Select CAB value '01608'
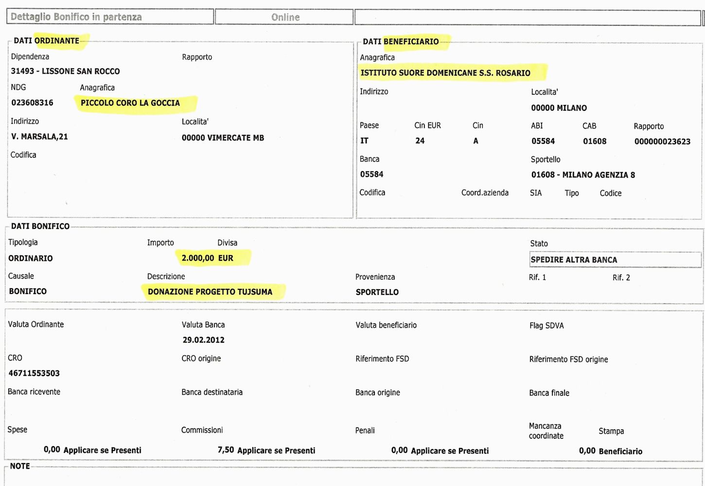The height and width of the screenshot is (486, 705). tap(595, 141)
